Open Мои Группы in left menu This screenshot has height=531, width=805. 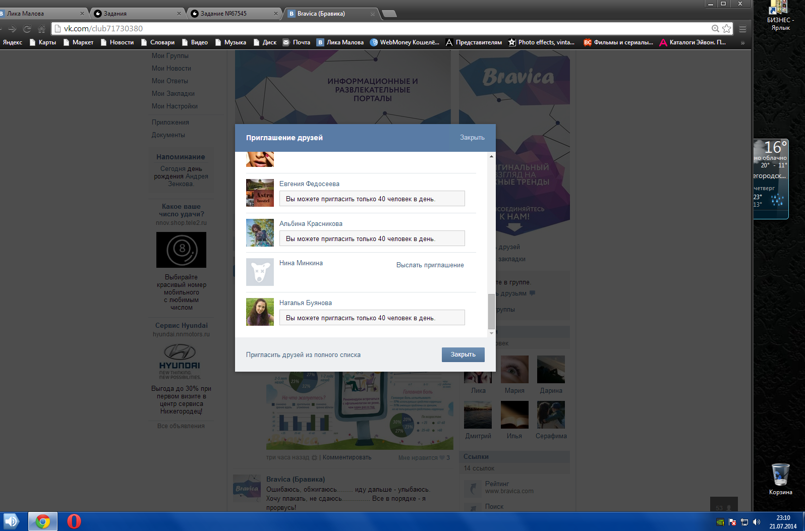[170, 56]
